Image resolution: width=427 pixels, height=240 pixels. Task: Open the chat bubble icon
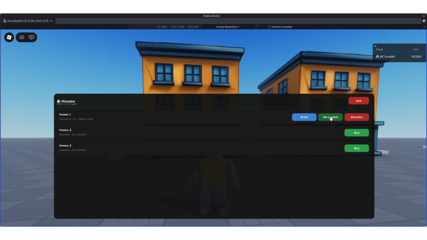32,37
